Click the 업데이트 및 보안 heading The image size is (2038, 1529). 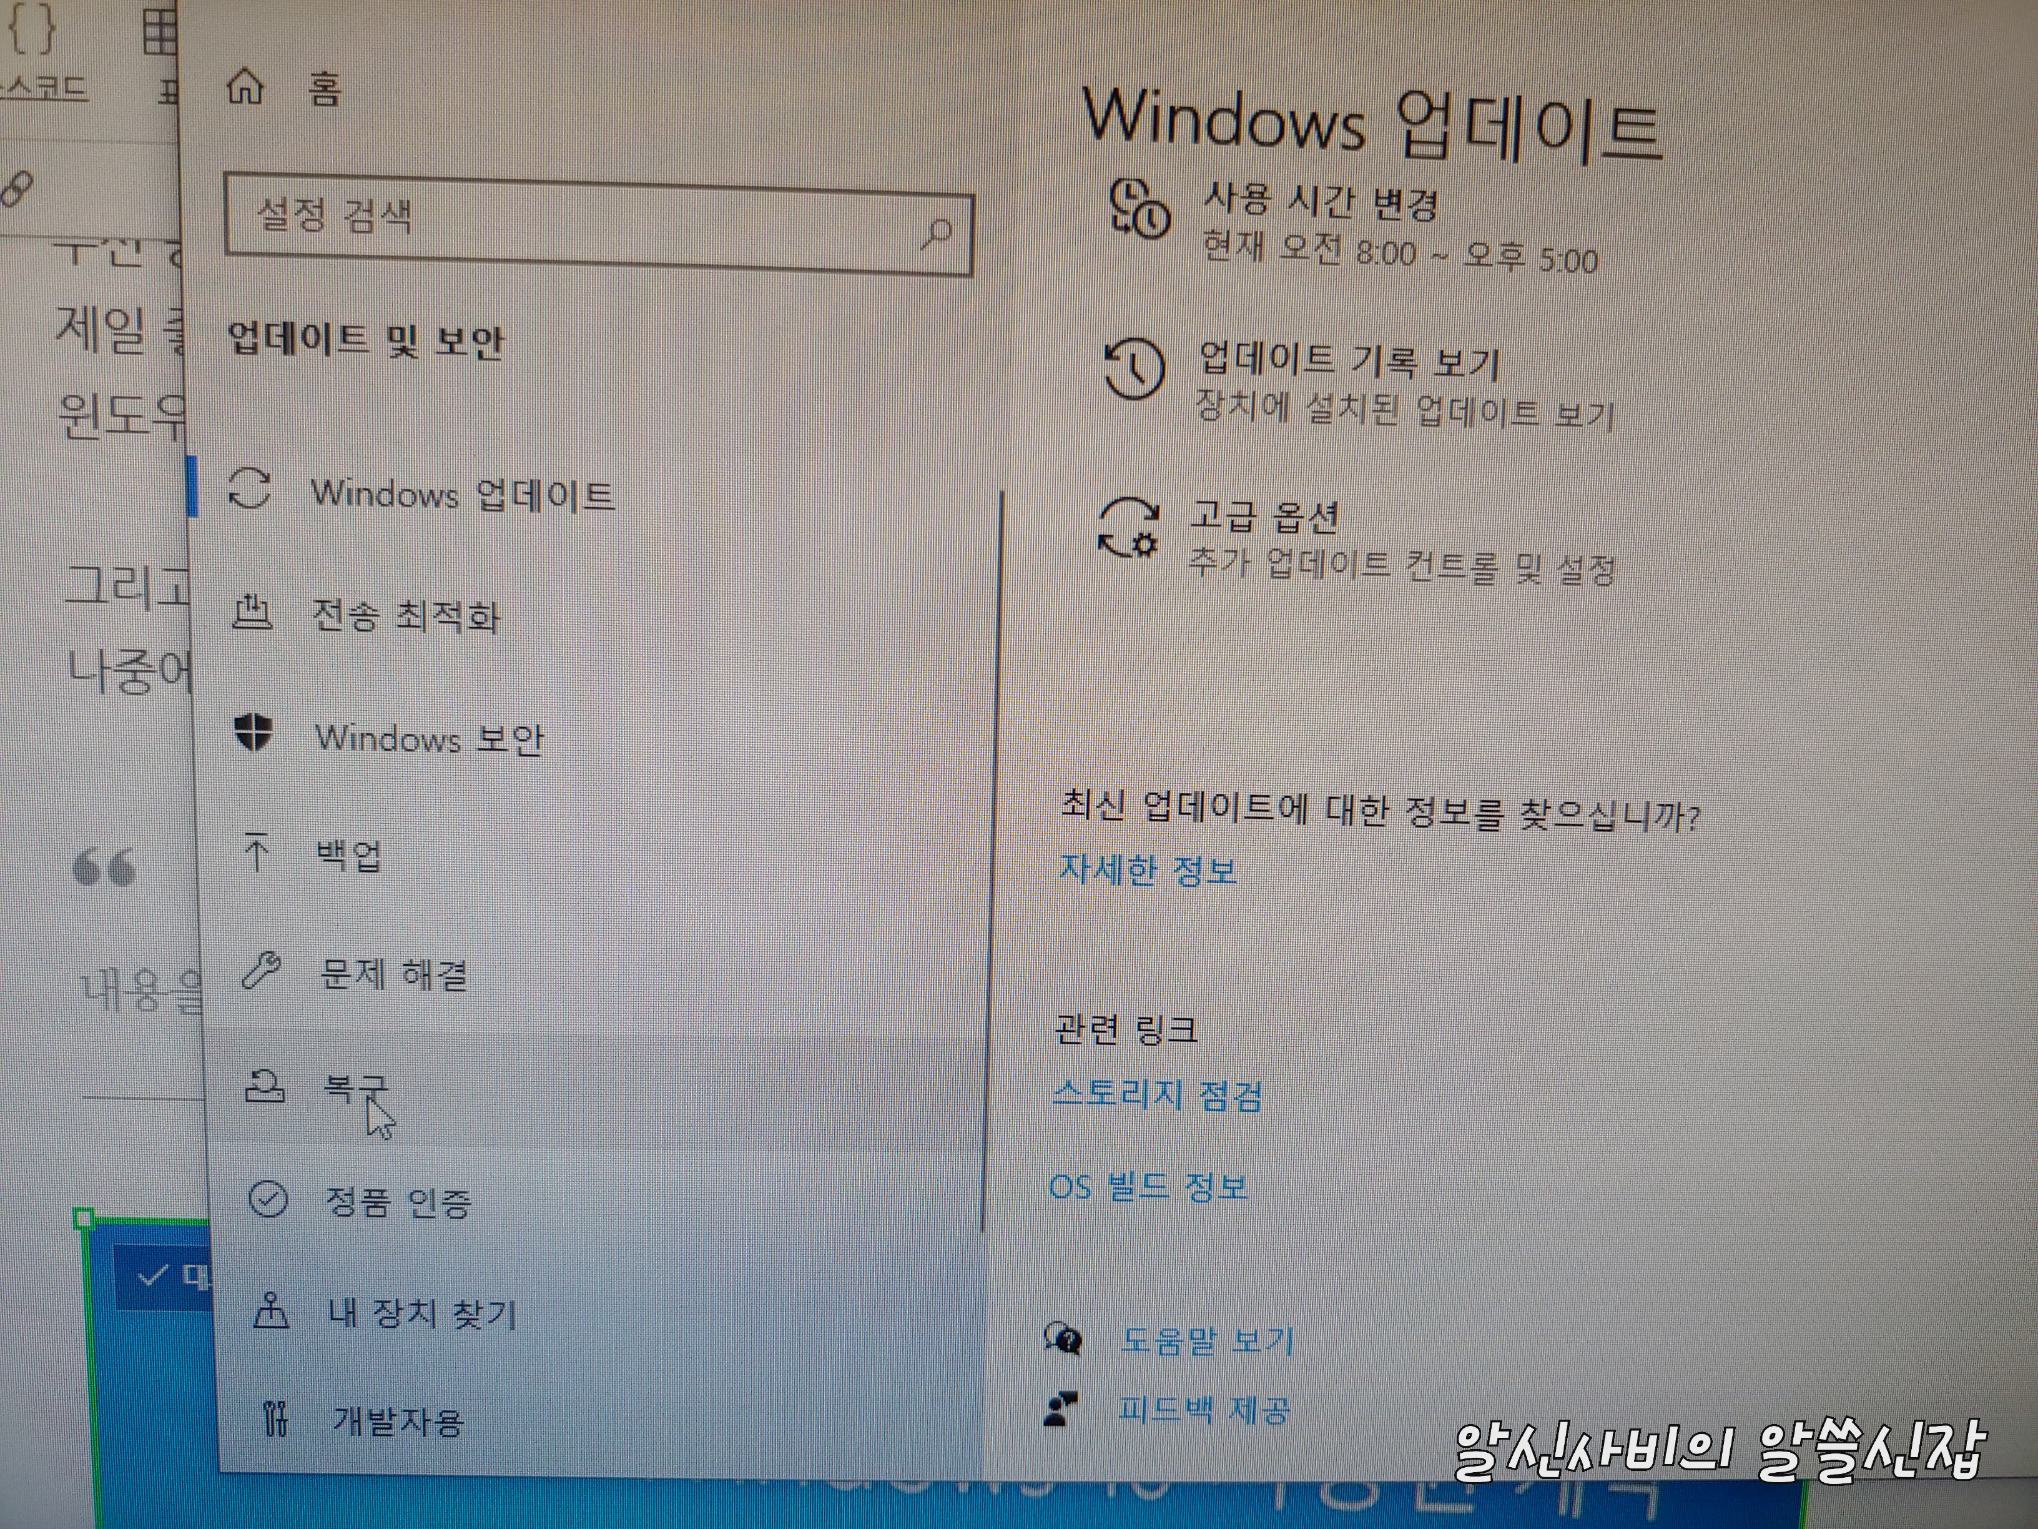pyautogui.click(x=366, y=340)
